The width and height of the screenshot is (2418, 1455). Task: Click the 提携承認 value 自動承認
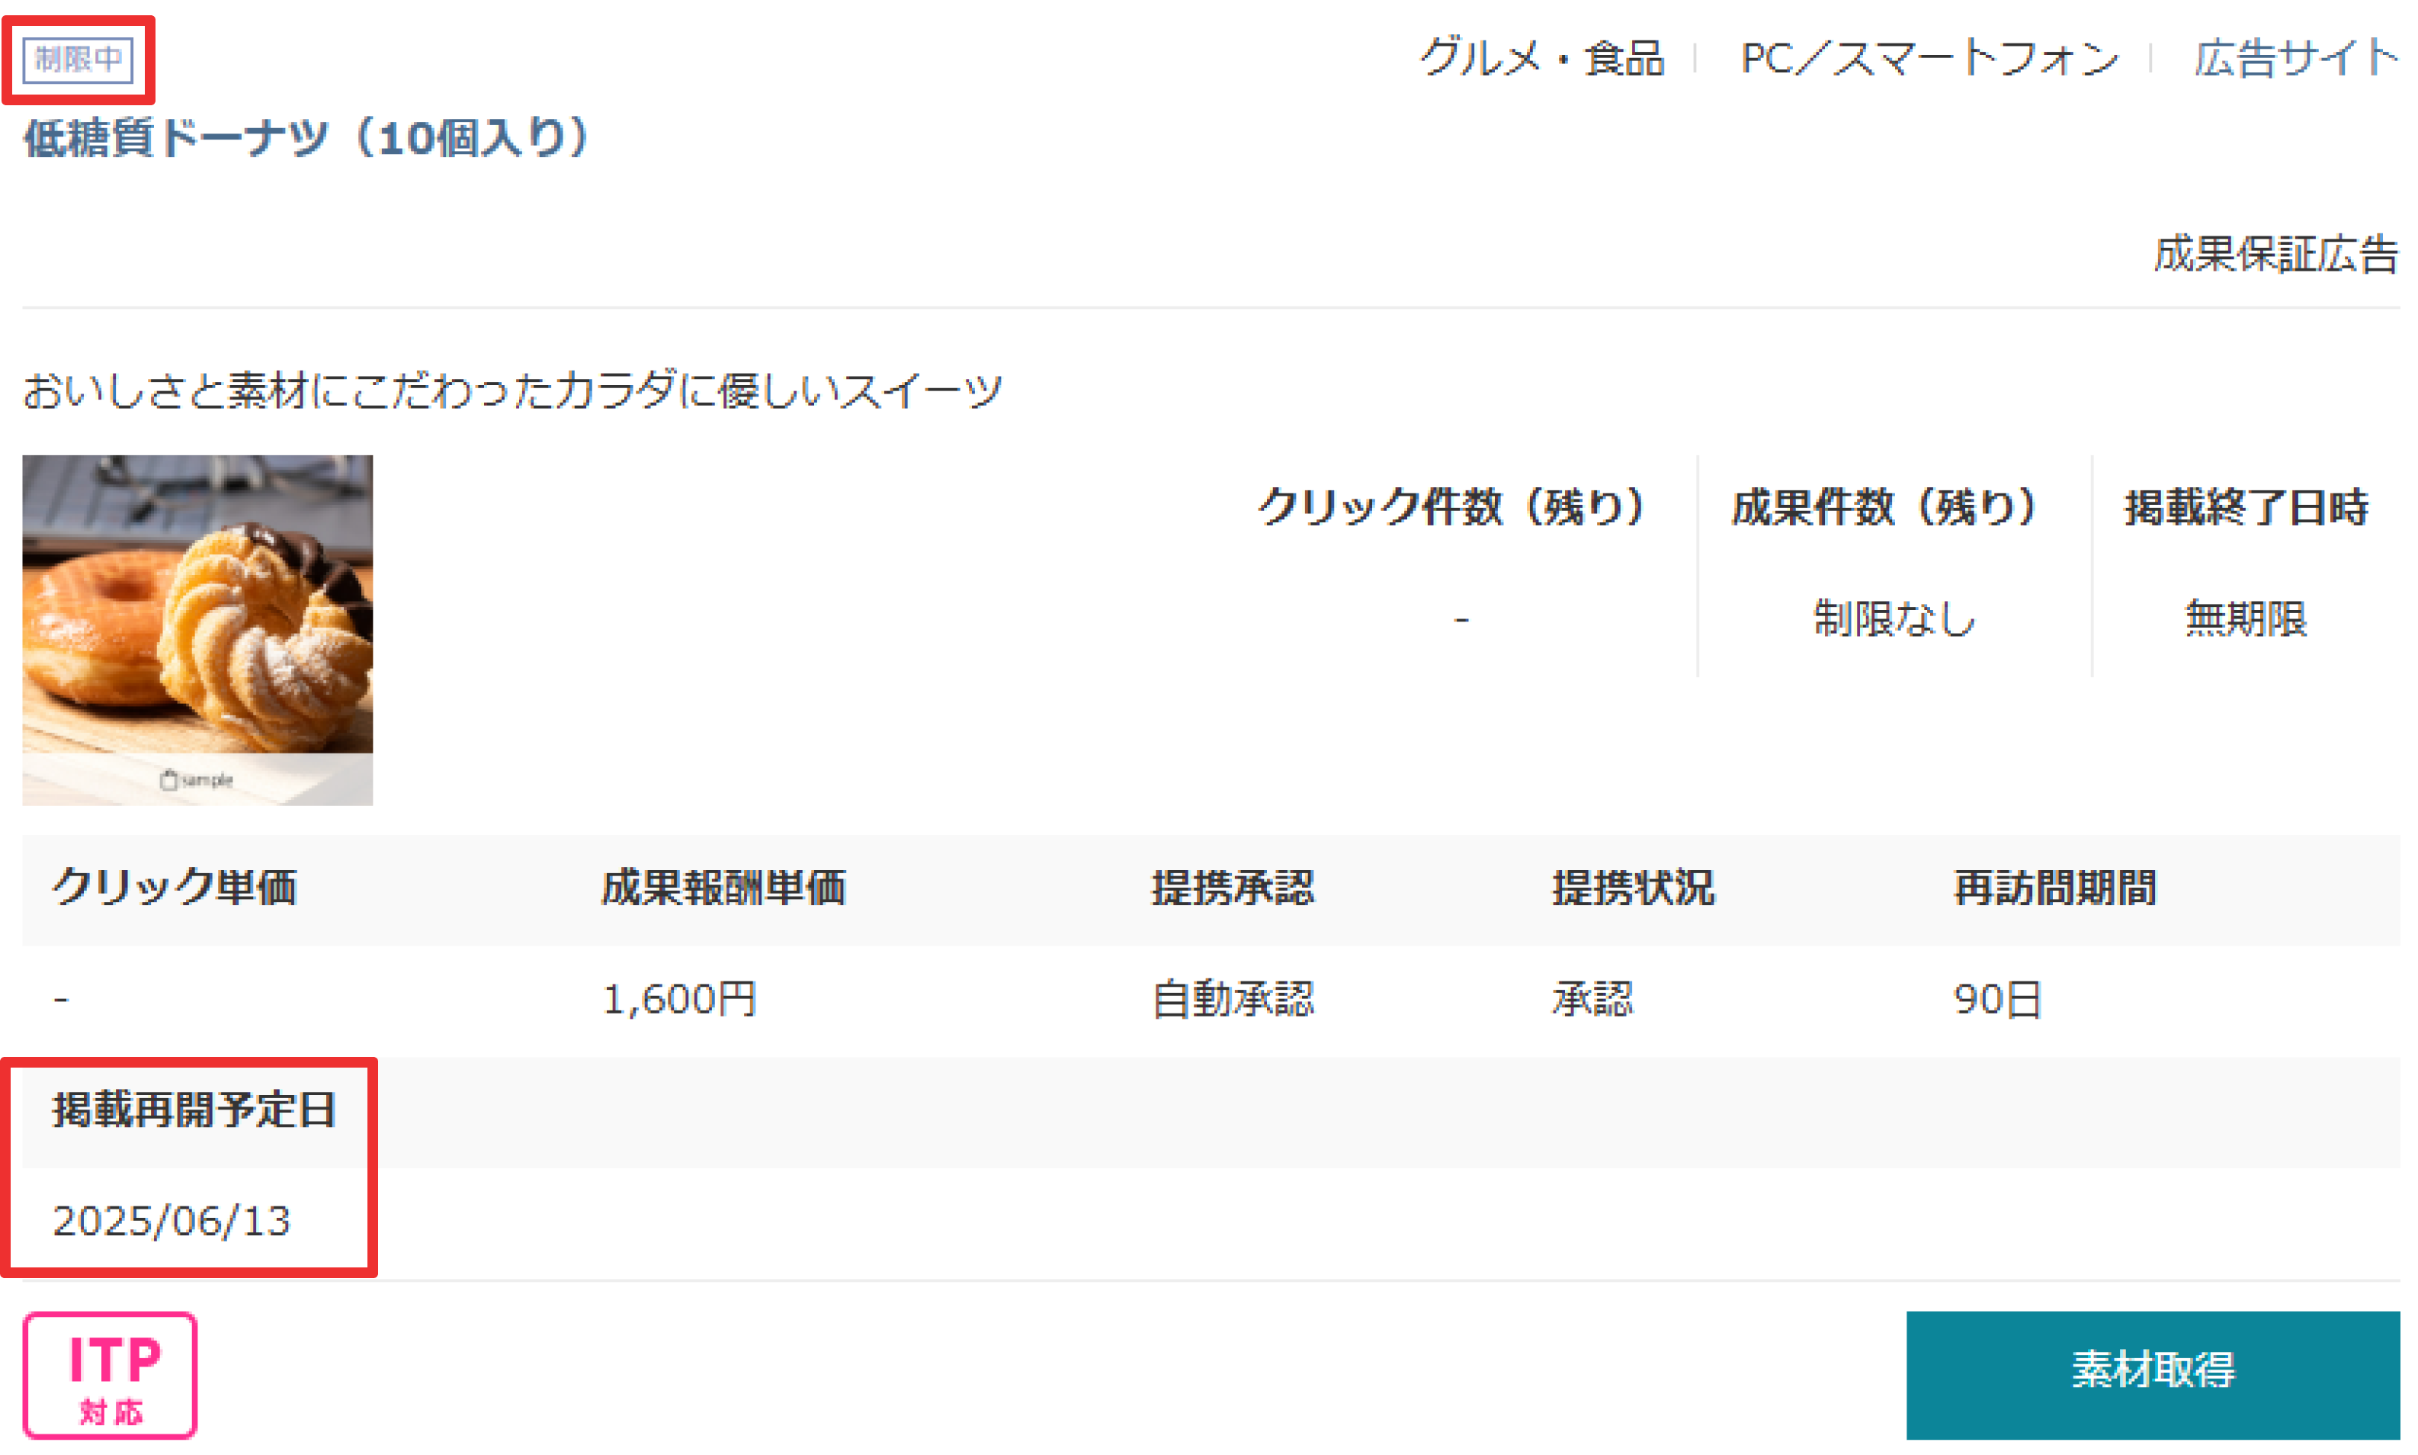point(1232,999)
